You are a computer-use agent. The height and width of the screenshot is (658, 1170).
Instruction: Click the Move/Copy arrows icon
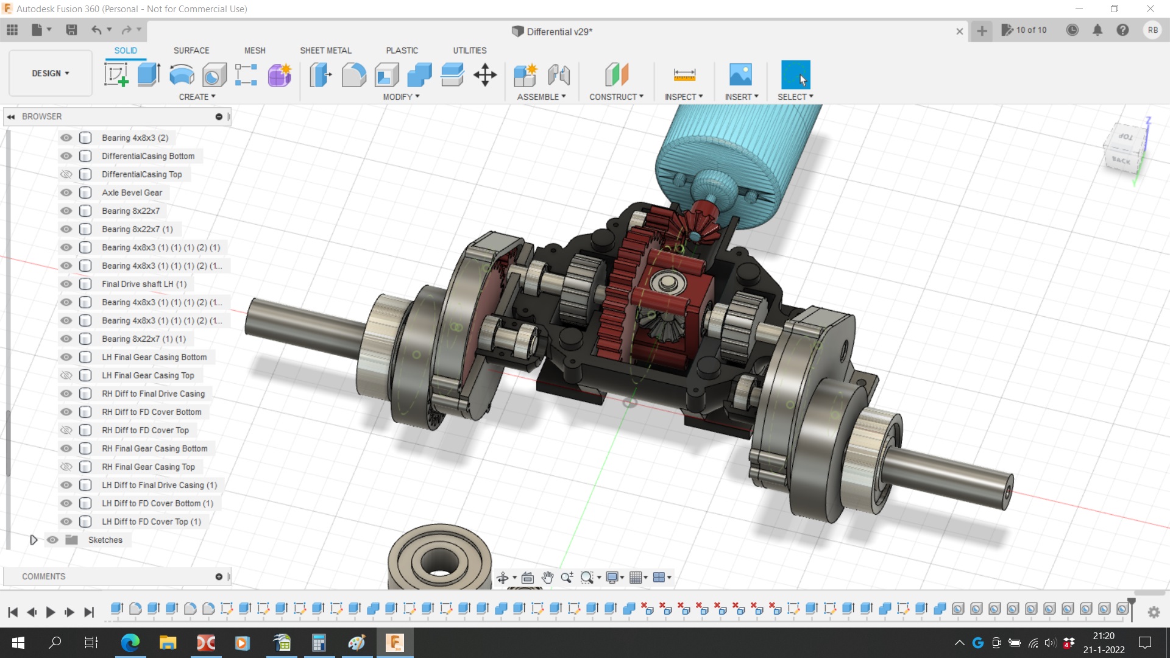click(x=485, y=75)
